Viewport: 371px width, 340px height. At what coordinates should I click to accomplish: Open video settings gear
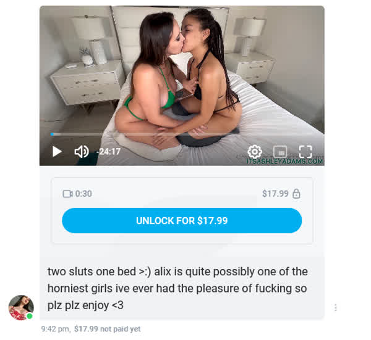255,152
